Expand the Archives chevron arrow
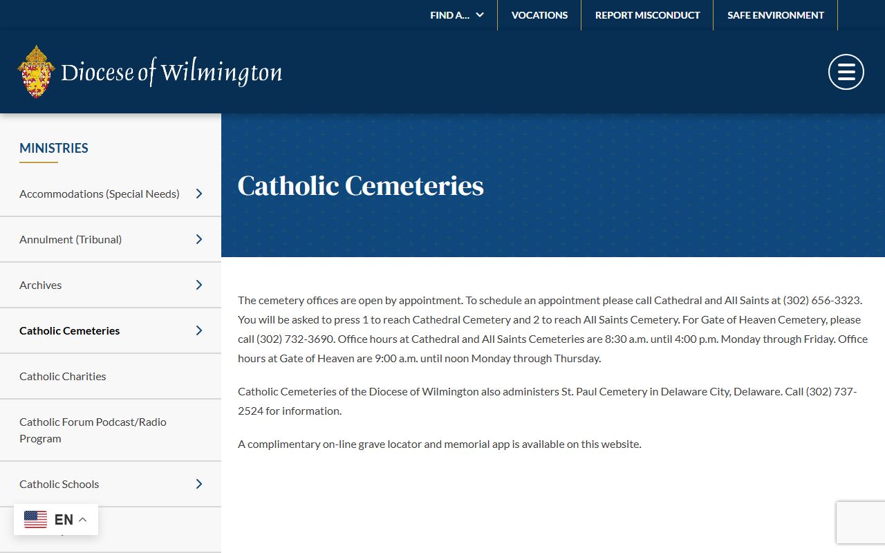 (199, 285)
